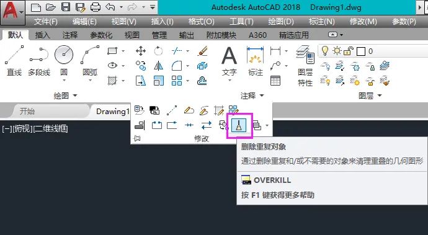Run the 删除重复对象 overkill broom icon

coord(239,125)
